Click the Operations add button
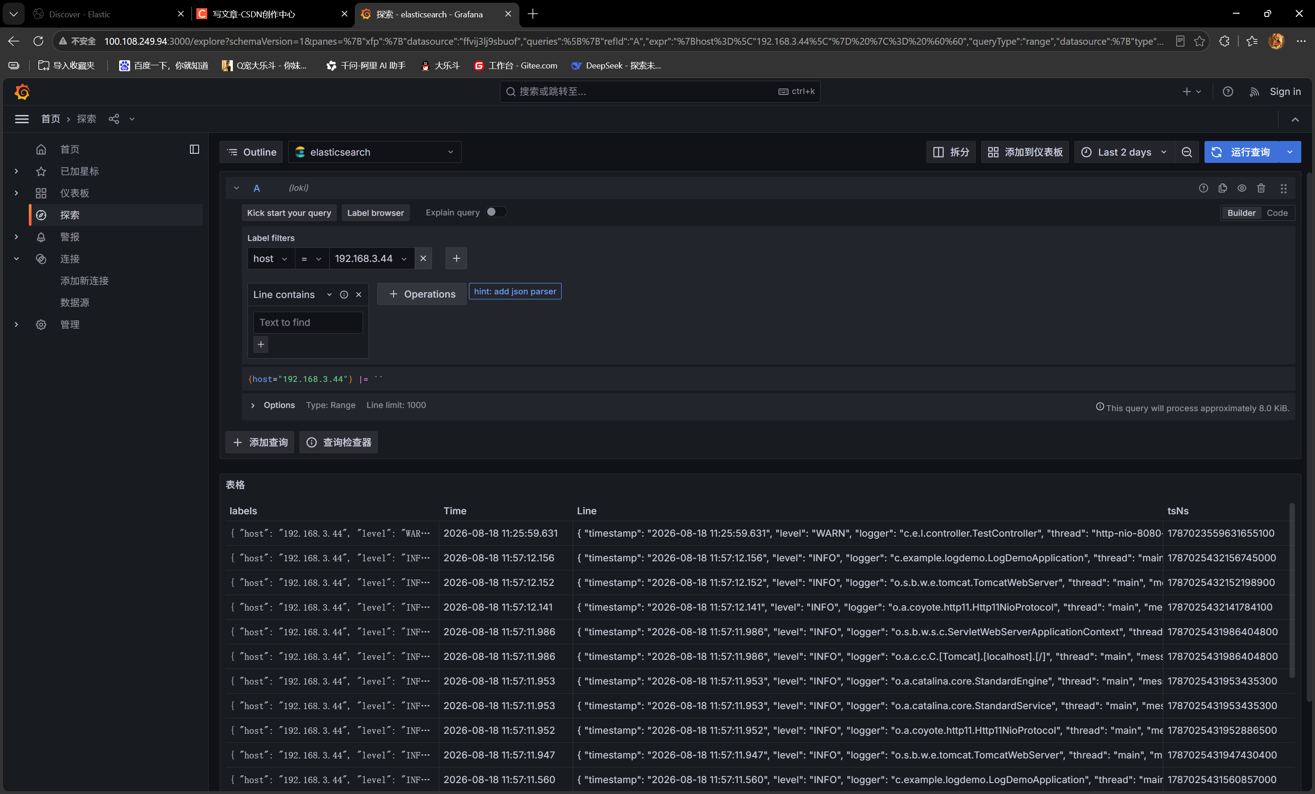 421,294
